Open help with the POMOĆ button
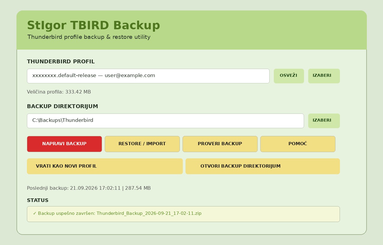383x245 pixels. coord(298,144)
